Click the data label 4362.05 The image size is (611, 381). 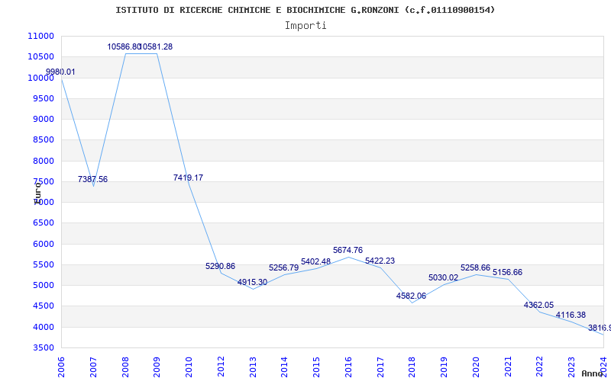(538, 306)
